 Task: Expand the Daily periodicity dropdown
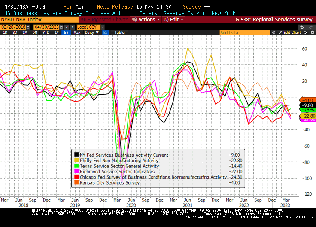(x=92, y=33)
